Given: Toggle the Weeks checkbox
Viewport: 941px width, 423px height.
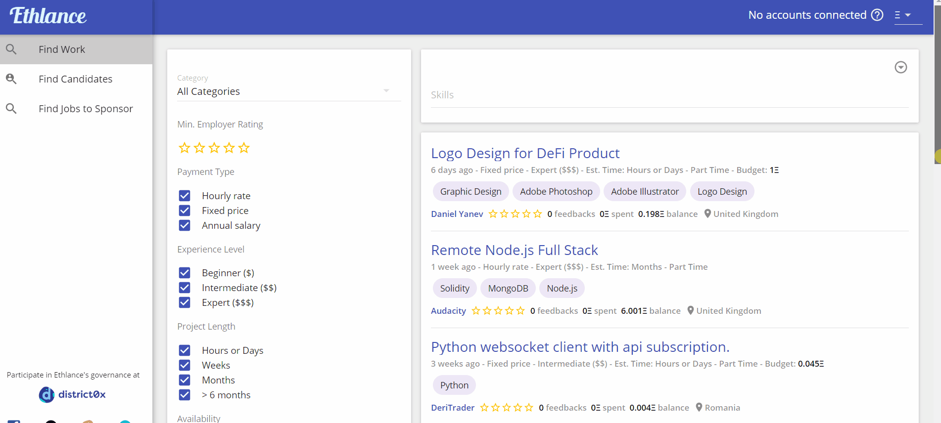Looking at the screenshot, I should 185,365.
